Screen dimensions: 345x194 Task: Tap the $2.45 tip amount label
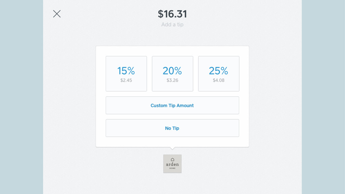126,80
